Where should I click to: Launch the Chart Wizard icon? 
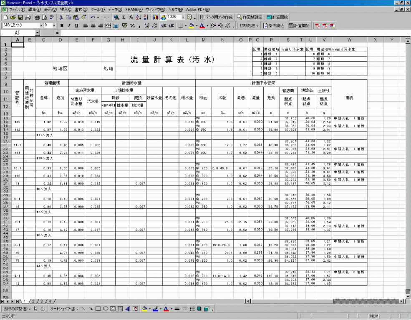click(x=155, y=17)
